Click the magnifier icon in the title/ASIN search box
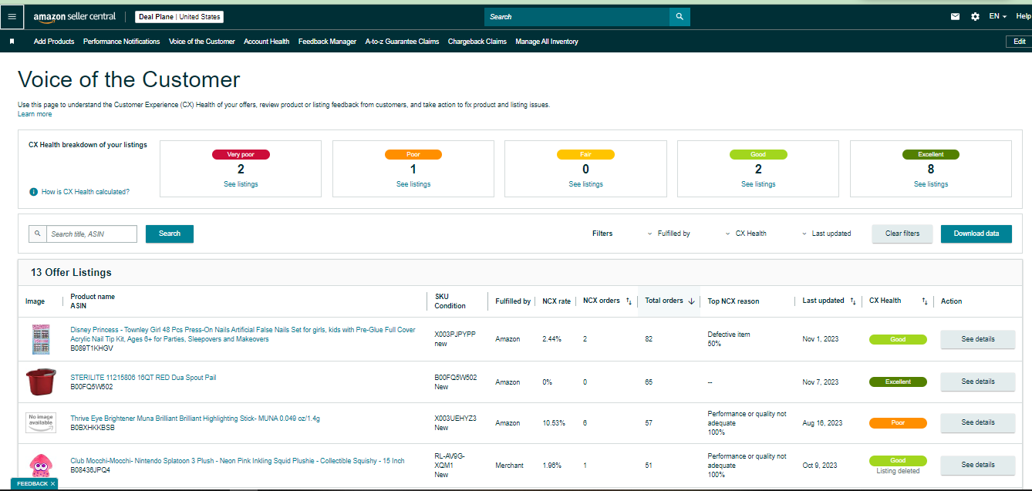This screenshot has height=491, width=1032. coord(37,234)
